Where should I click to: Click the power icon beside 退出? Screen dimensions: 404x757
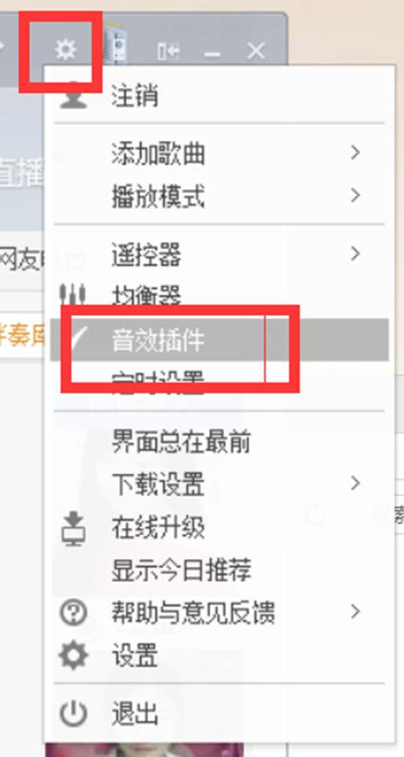coord(73,714)
